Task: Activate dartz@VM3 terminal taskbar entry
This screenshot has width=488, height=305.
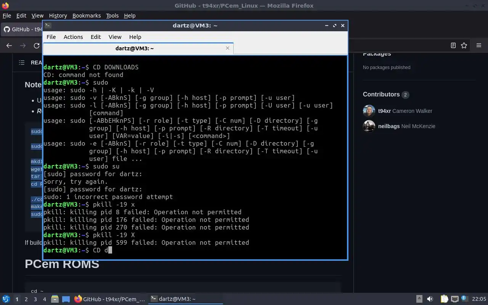Action: pyautogui.click(x=185, y=299)
